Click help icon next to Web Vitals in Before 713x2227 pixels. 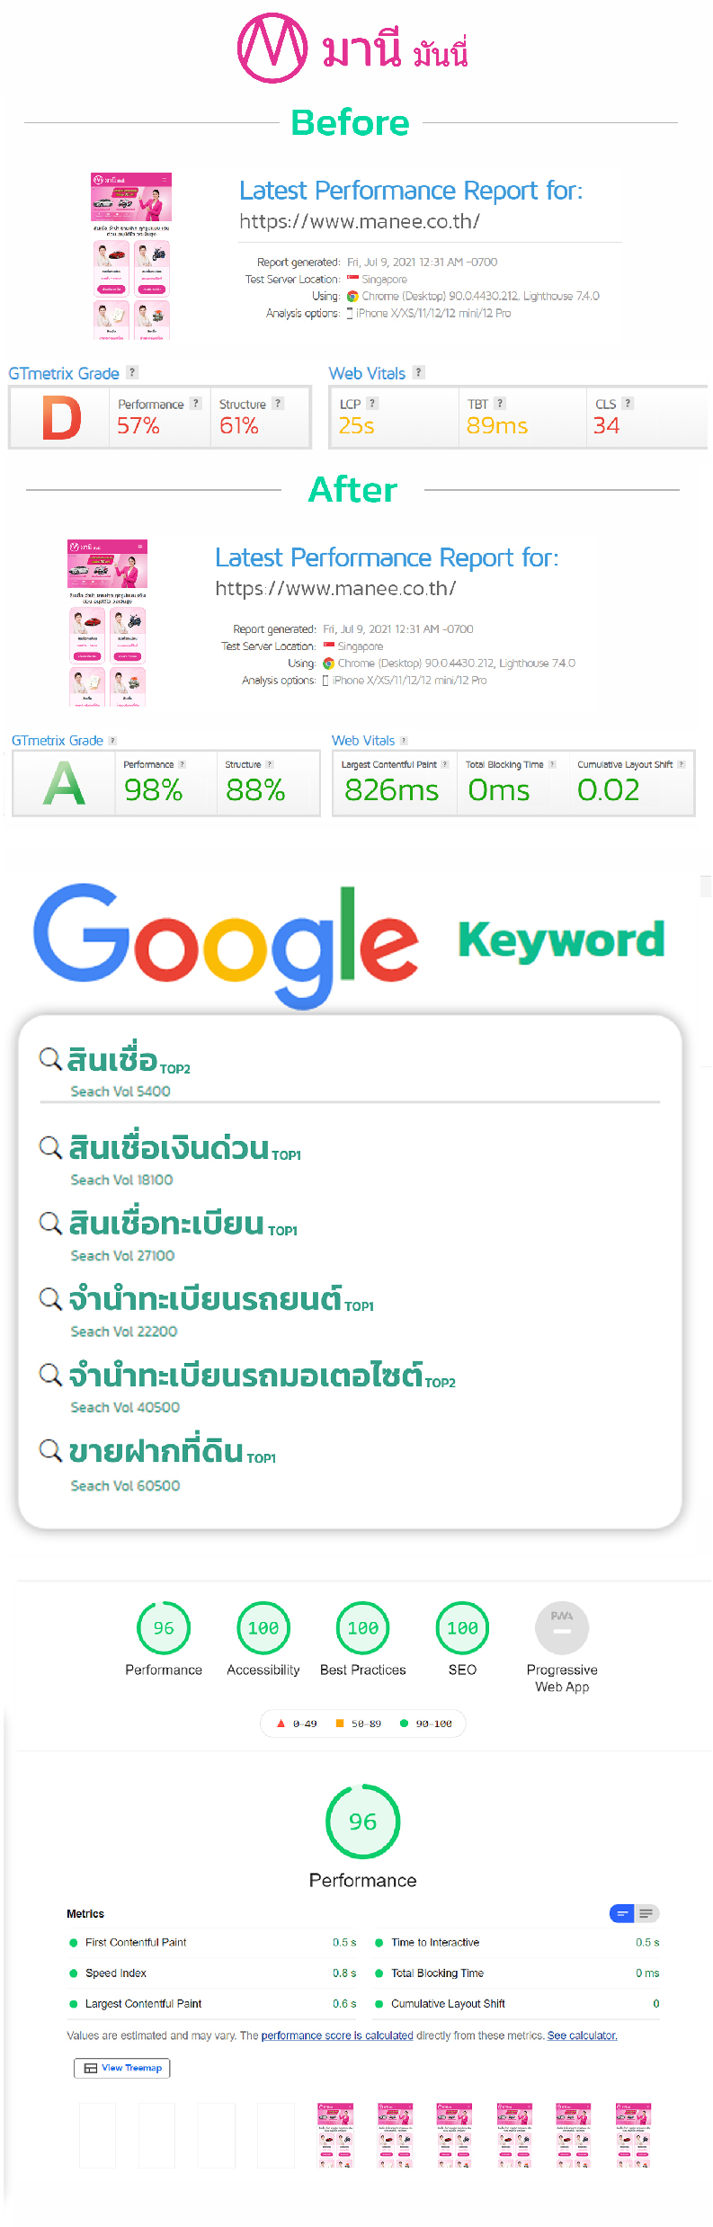click(x=418, y=372)
